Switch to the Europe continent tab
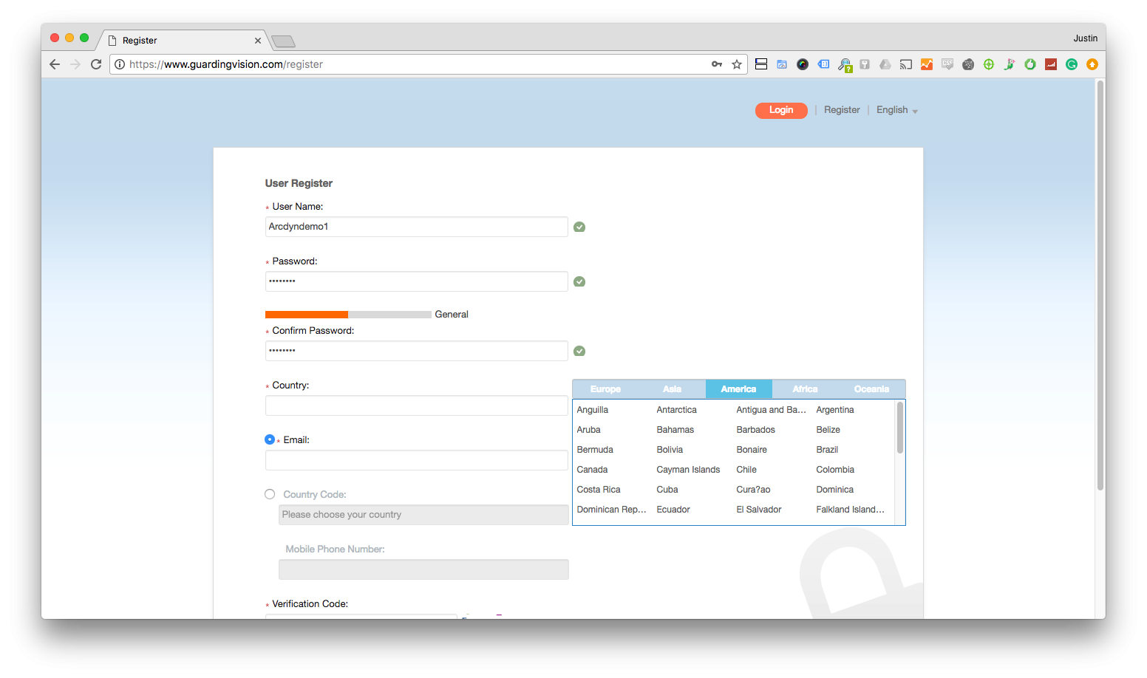This screenshot has height=678, width=1147. (x=605, y=389)
